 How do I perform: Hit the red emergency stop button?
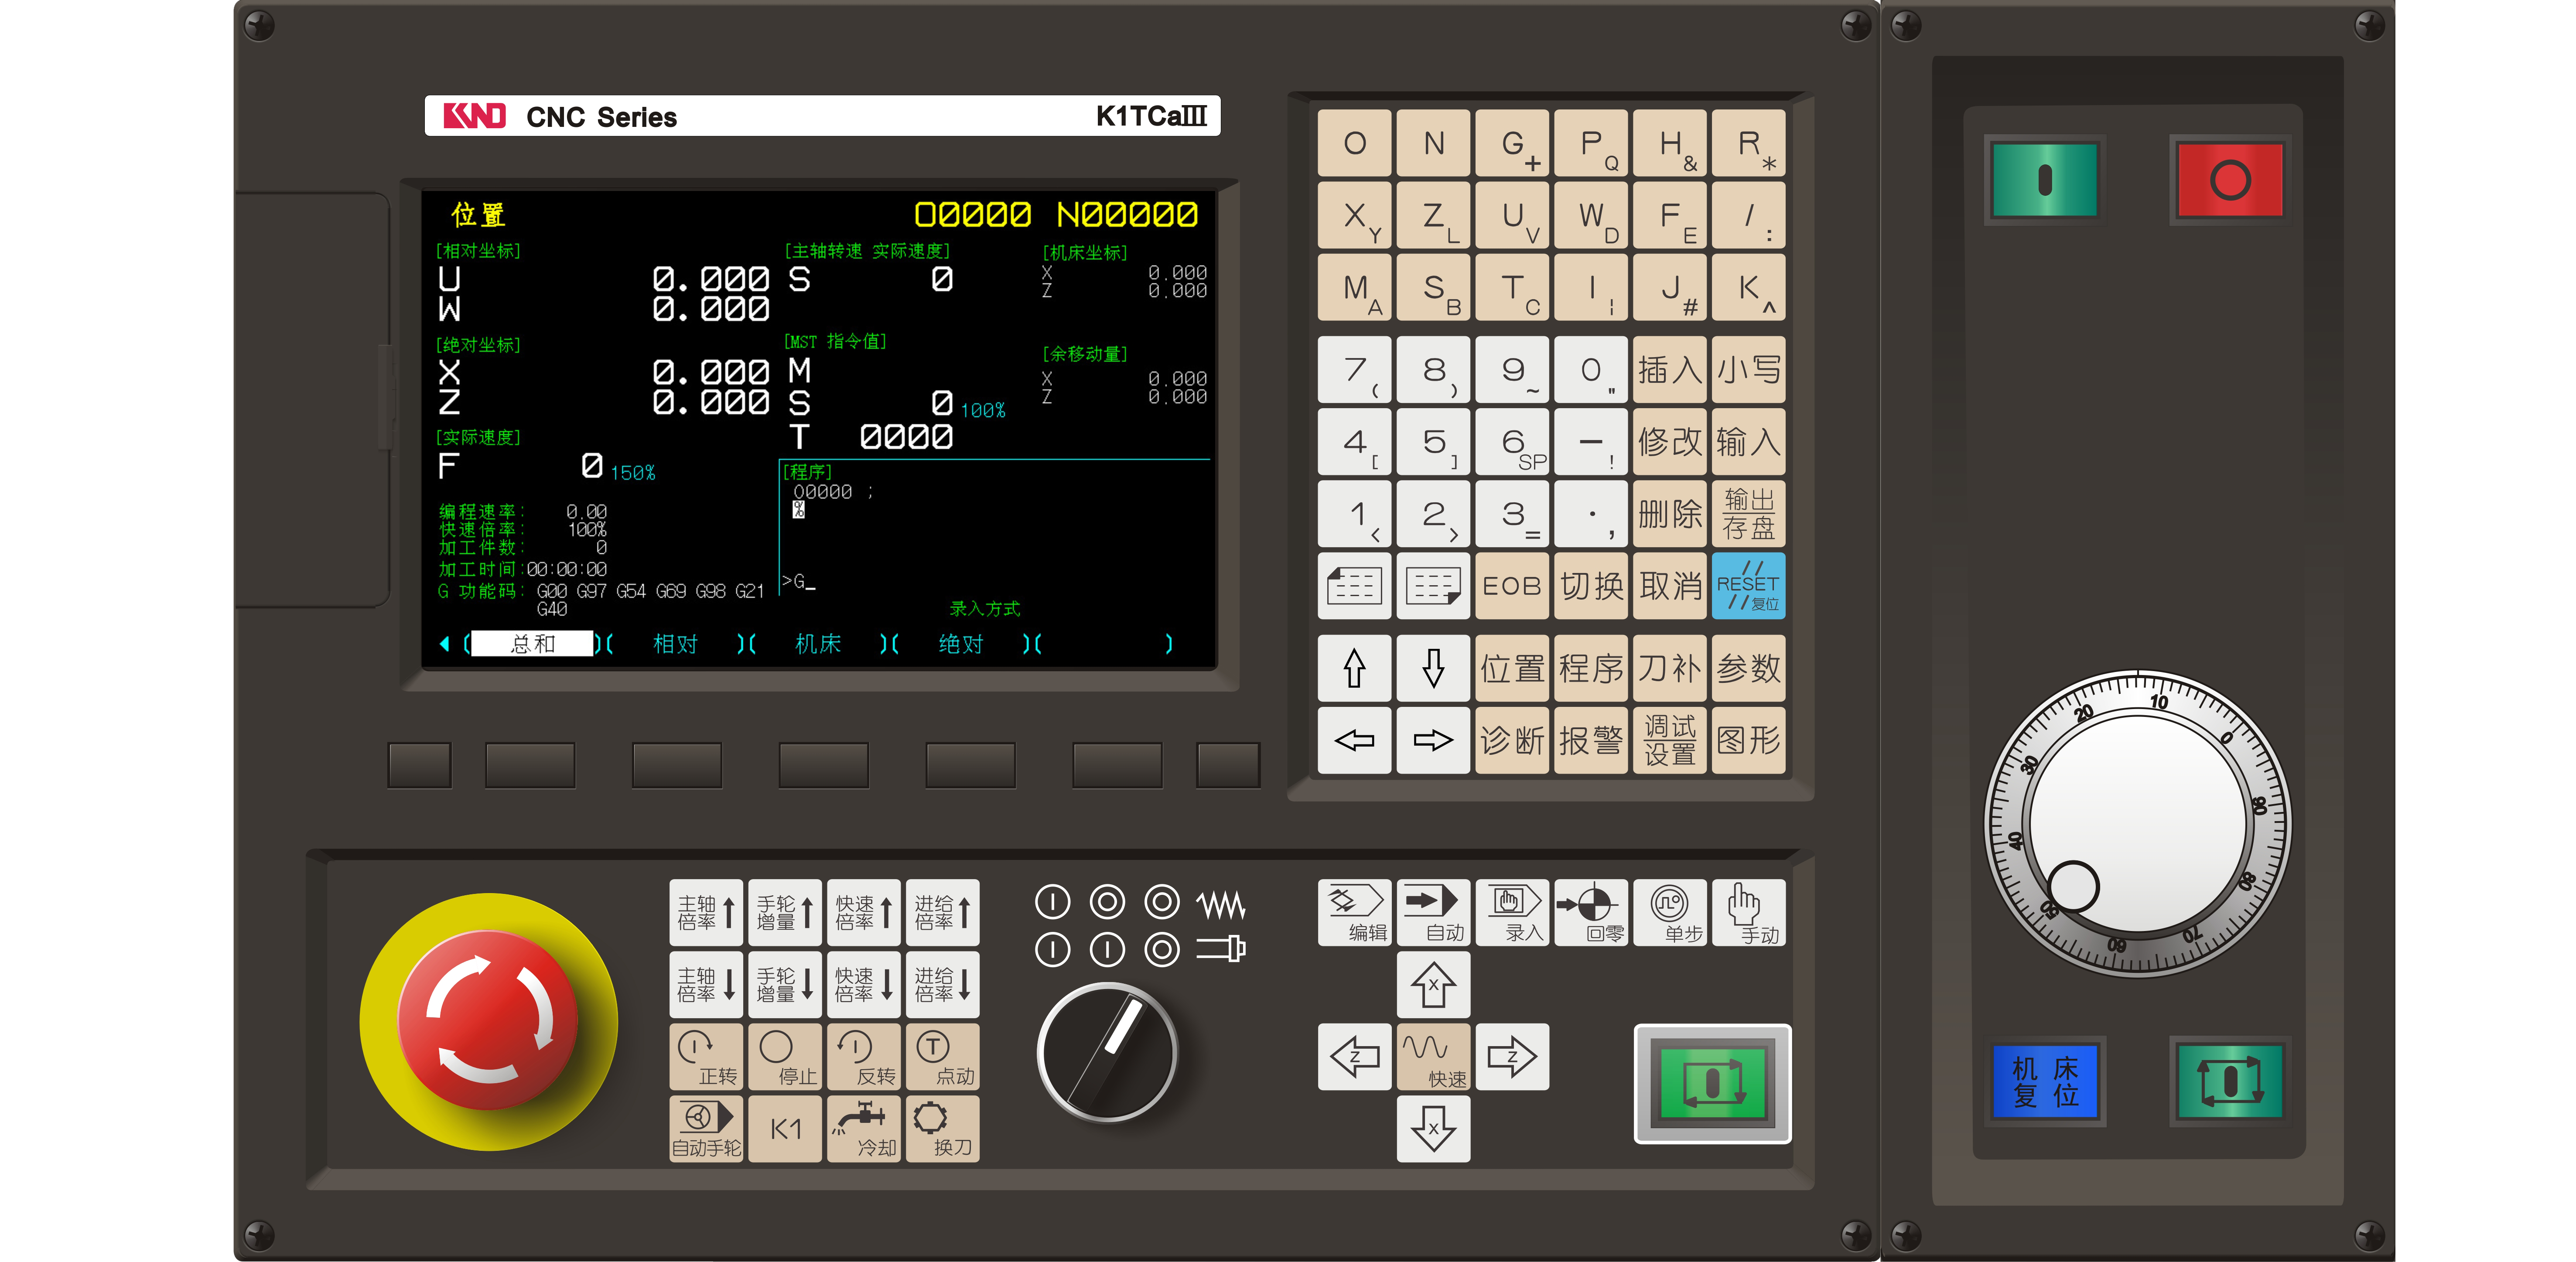tap(488, 1021)
